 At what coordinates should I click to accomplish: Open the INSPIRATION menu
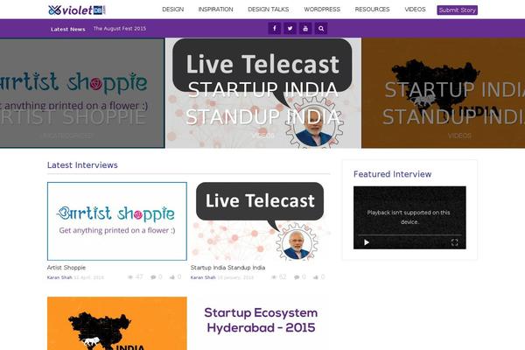point(215,10)
